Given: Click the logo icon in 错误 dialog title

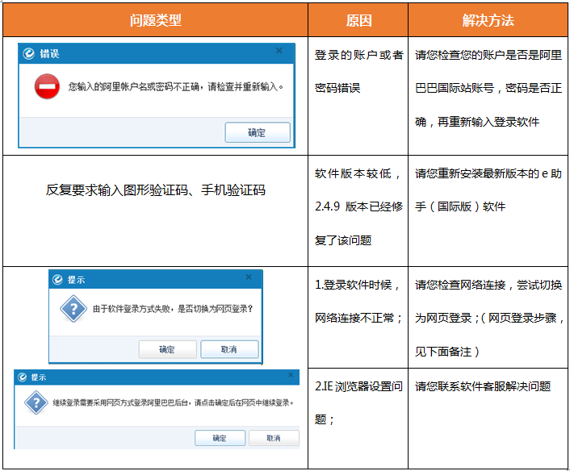Looking at the screenshot, I should point(28,54).
